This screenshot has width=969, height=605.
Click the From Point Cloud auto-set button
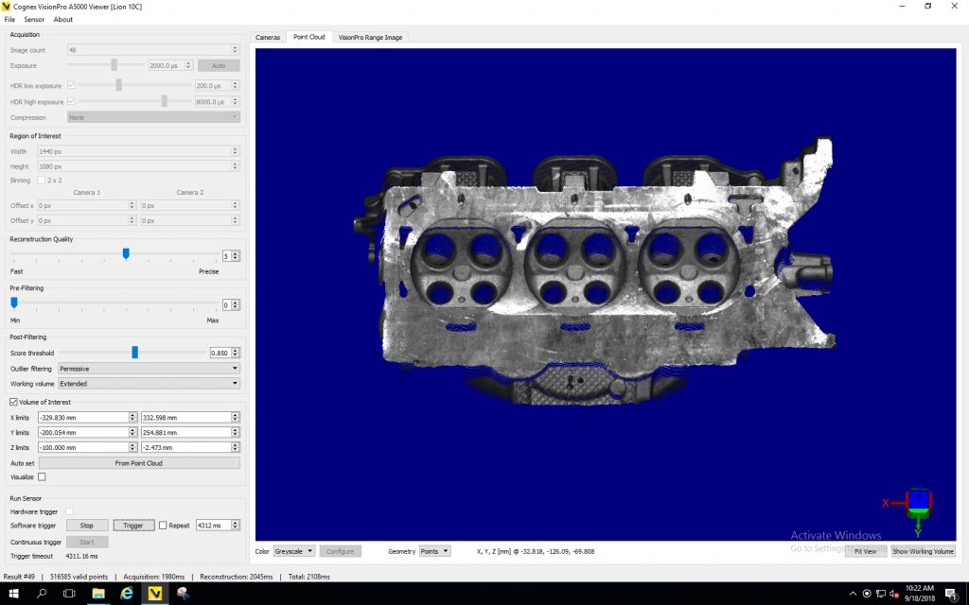140,462
